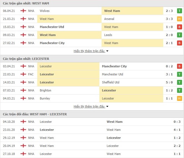
Task: Click red B badge for Leicester vs Manchester City
Action: click(179, 66)
